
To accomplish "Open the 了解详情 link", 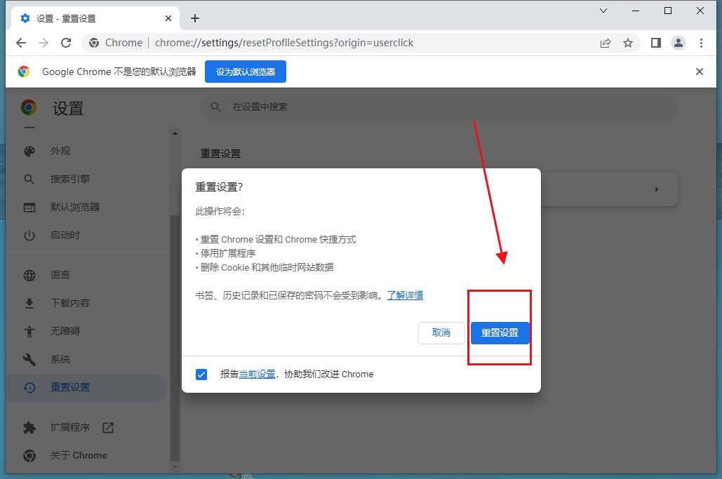I will click(405, 295).
